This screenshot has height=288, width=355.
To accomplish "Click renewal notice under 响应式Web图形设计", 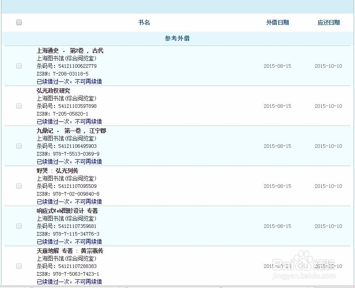I will tap(69, 242).
